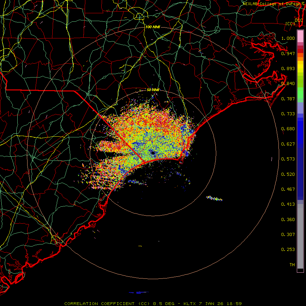Click the 0.467 scale label
Image resolution: width=306 pixels, height=306 pixels.
point(288,189)
